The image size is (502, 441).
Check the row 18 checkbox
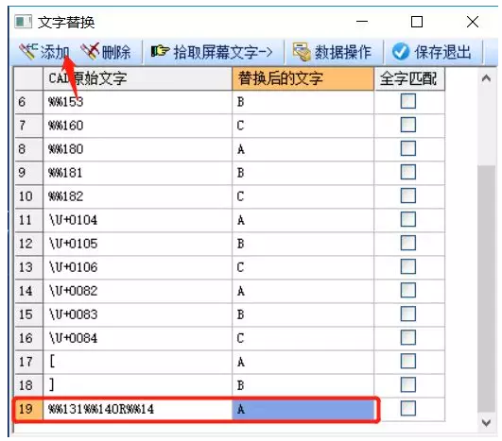click(408, 384)
